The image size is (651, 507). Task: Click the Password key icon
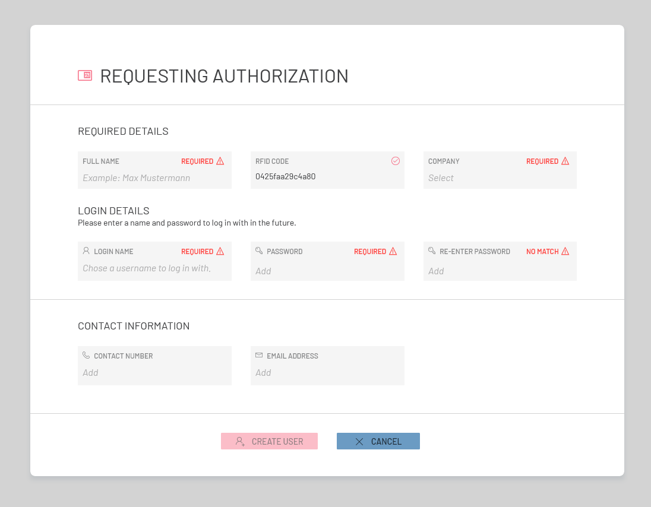[259, 251]
